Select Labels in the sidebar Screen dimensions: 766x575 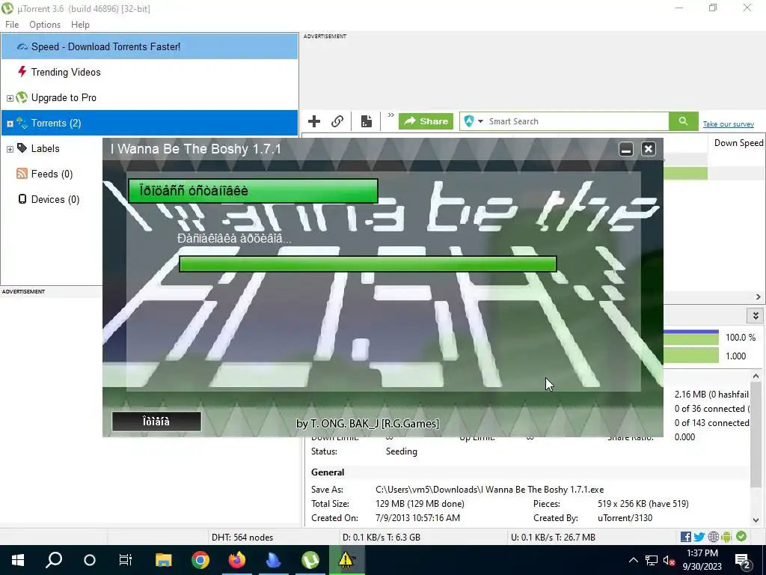(45, 149)
